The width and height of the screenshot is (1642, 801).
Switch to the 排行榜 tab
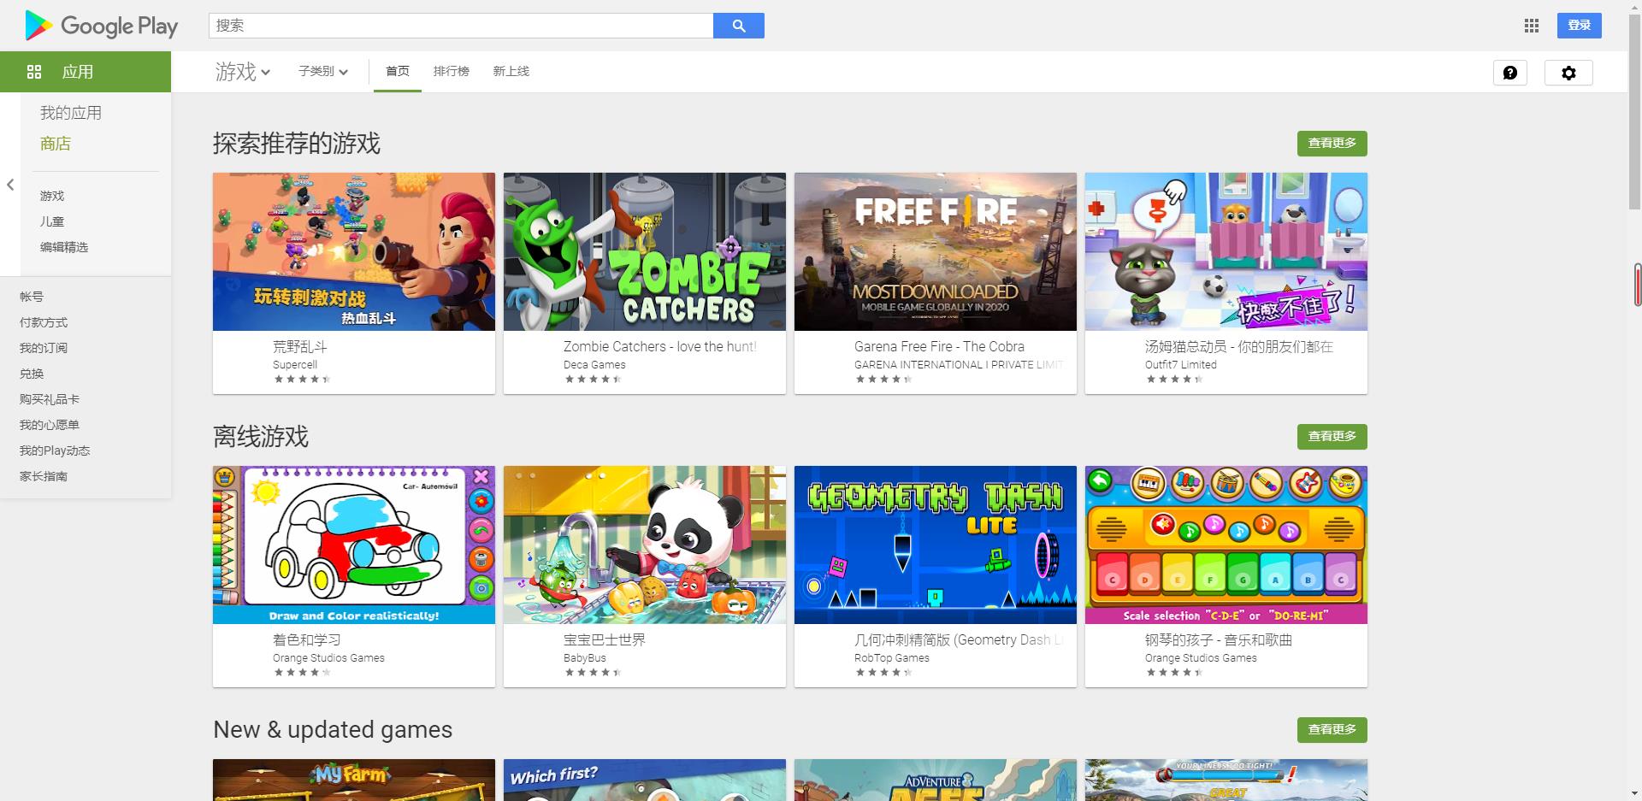point(452,72)
